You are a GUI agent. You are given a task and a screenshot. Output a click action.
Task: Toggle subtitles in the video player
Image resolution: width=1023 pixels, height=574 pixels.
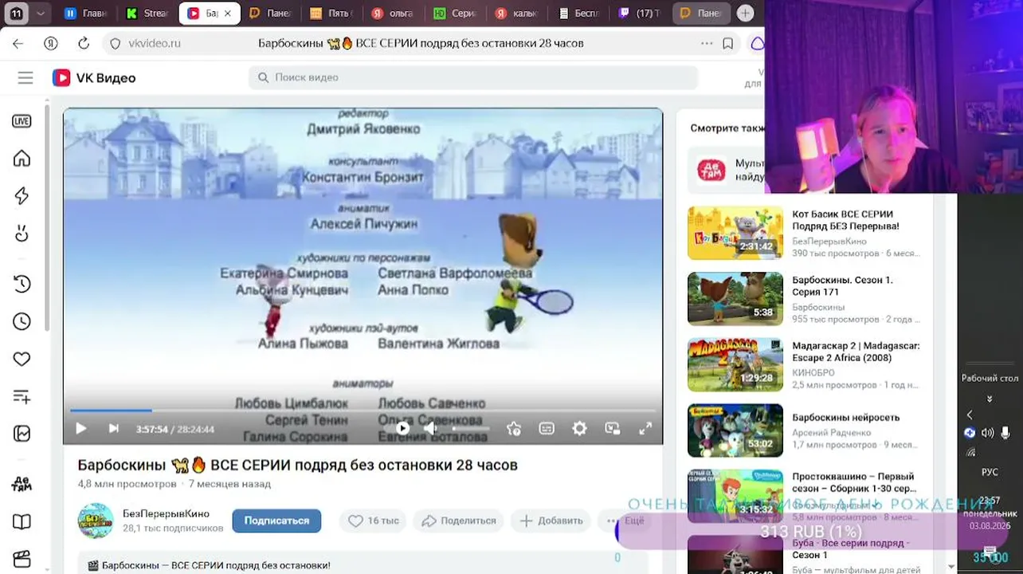click(x=547, y=429)
